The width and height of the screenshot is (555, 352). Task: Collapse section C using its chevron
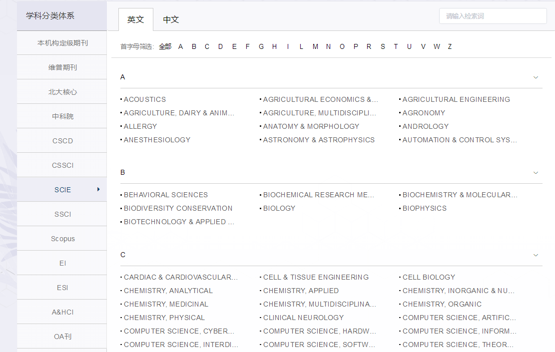pyautogui.click(x=536, y=255)
